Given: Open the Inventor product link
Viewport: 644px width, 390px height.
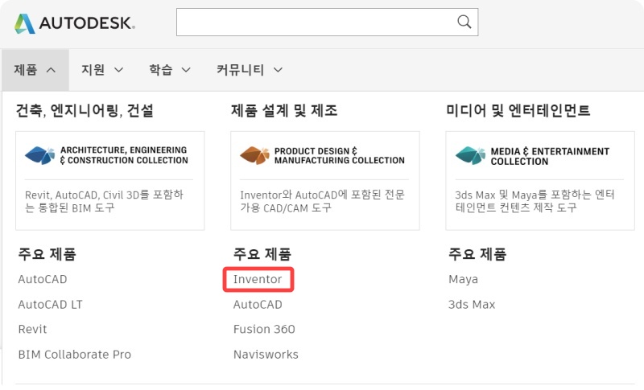Looking at the screenshot, I should (258, 279).
